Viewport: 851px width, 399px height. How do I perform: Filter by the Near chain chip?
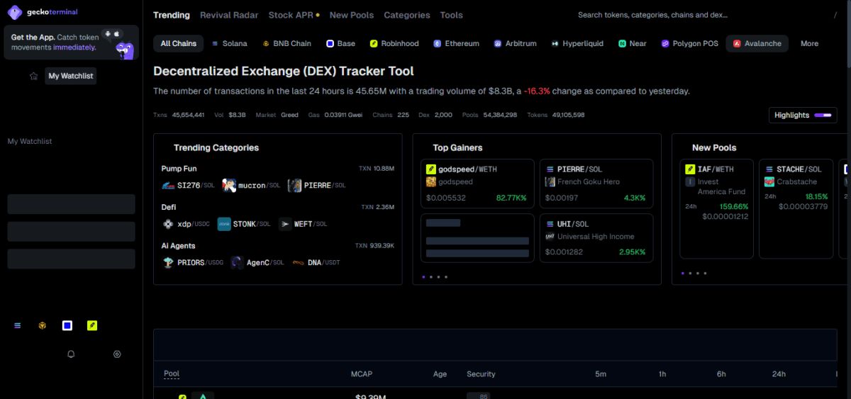tap(633, 43)
